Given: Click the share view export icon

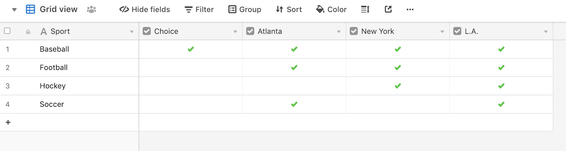Looking at the screenshot, I should (388, 9).
